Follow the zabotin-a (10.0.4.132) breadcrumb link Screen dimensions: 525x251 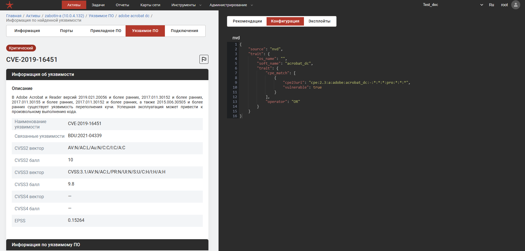[x=64, y=16]
